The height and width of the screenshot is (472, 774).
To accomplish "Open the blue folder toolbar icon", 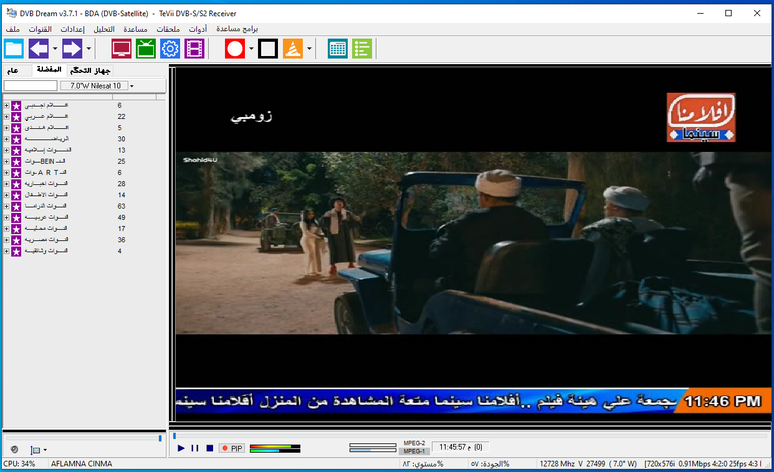I will click(14, 49).
